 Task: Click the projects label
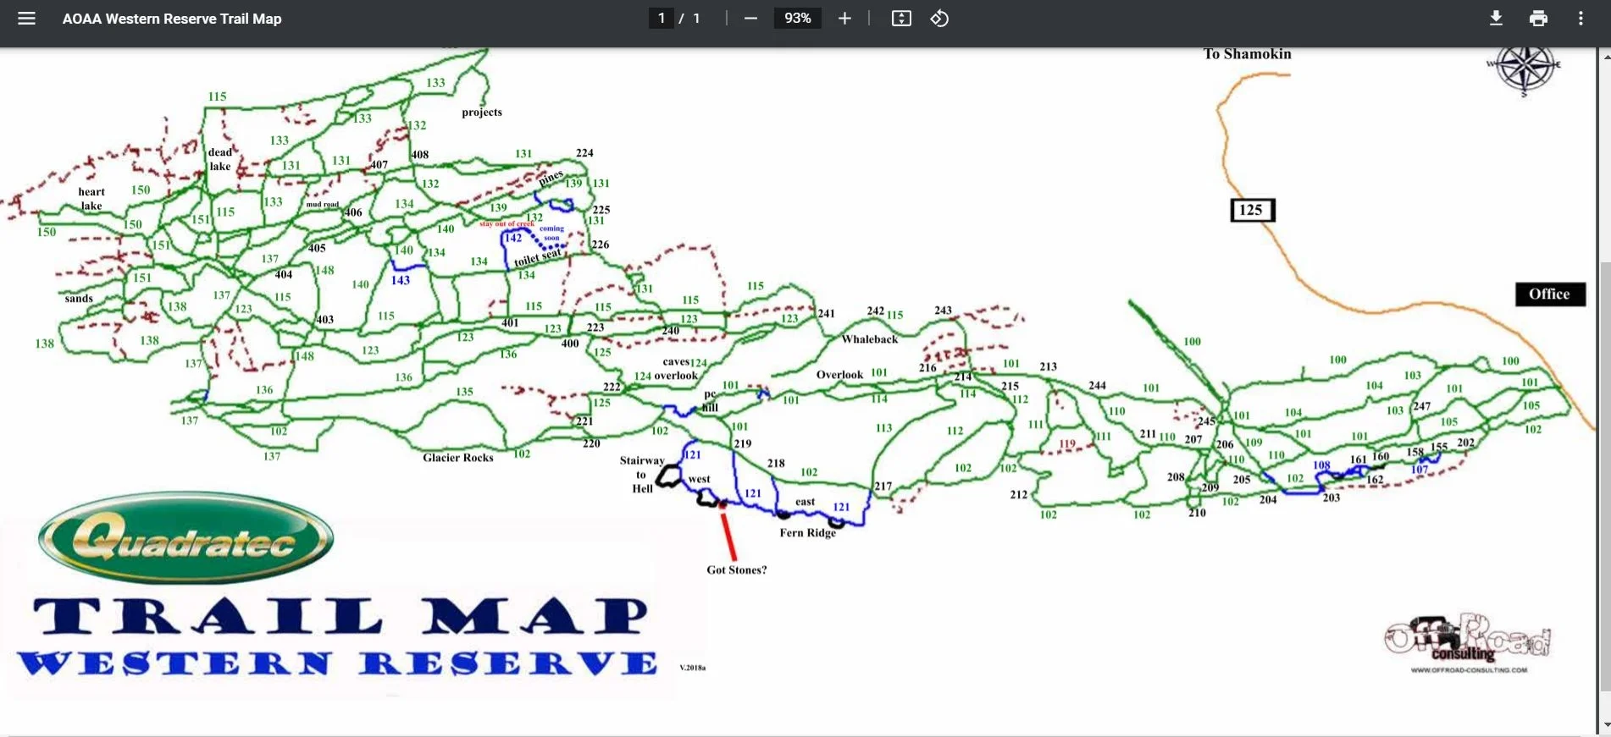point(482,113)
